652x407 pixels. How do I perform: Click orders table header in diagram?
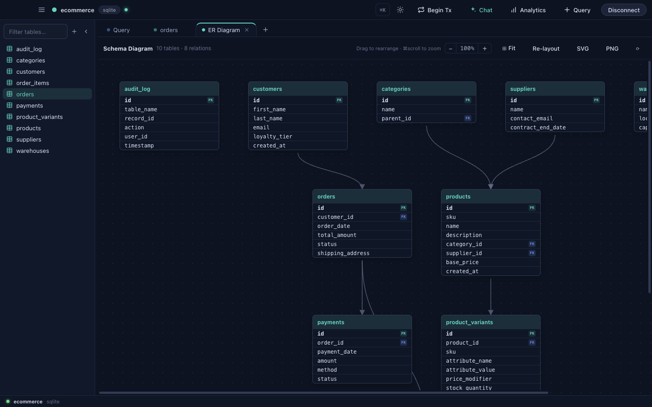point(362,197)
